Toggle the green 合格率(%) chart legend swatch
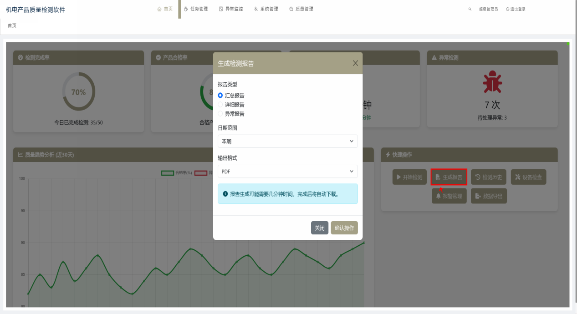The height and width of the screenshot is (314, 577). coord(168,173)
